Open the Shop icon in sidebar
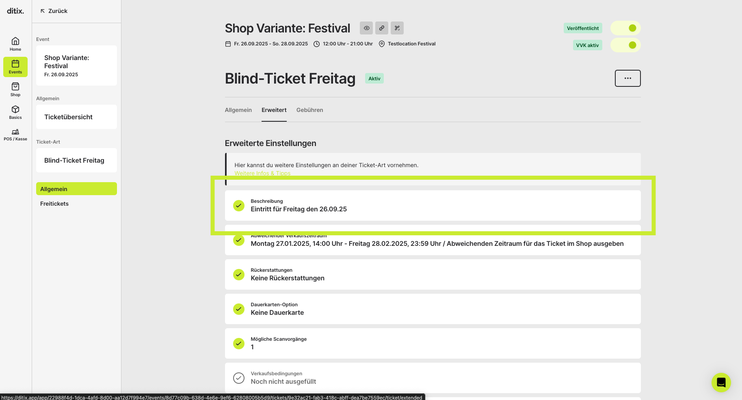Viewport: 742px width, 400px height. [x=15, y=90]
